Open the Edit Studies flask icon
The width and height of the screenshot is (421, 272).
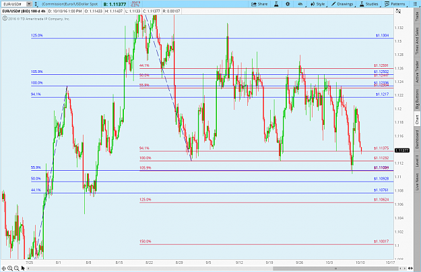276,4
